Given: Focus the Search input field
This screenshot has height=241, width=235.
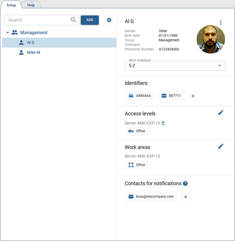Looking at the screenshot, I should pos(38,20).
